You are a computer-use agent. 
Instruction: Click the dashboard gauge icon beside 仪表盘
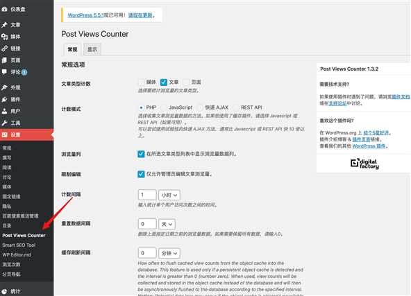point(4,9)
